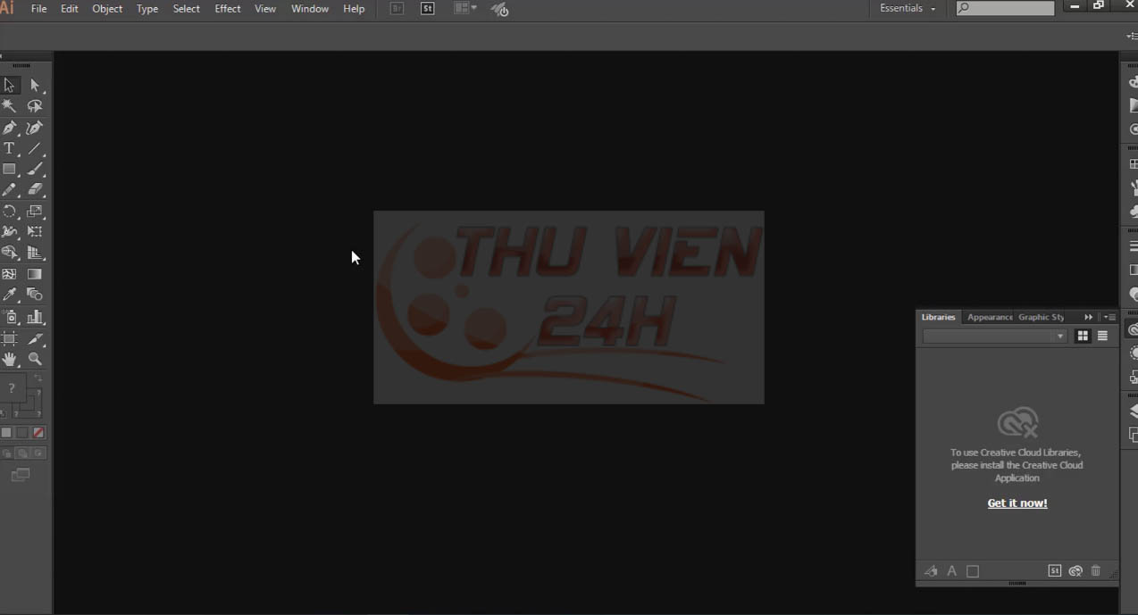Show library items in a list
This screenshot has width=1138, height=615.
[x=1102, y=337]
